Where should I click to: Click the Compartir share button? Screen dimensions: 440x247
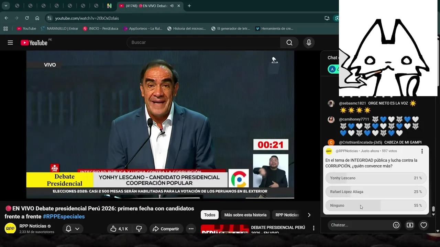tap(166, 229)
